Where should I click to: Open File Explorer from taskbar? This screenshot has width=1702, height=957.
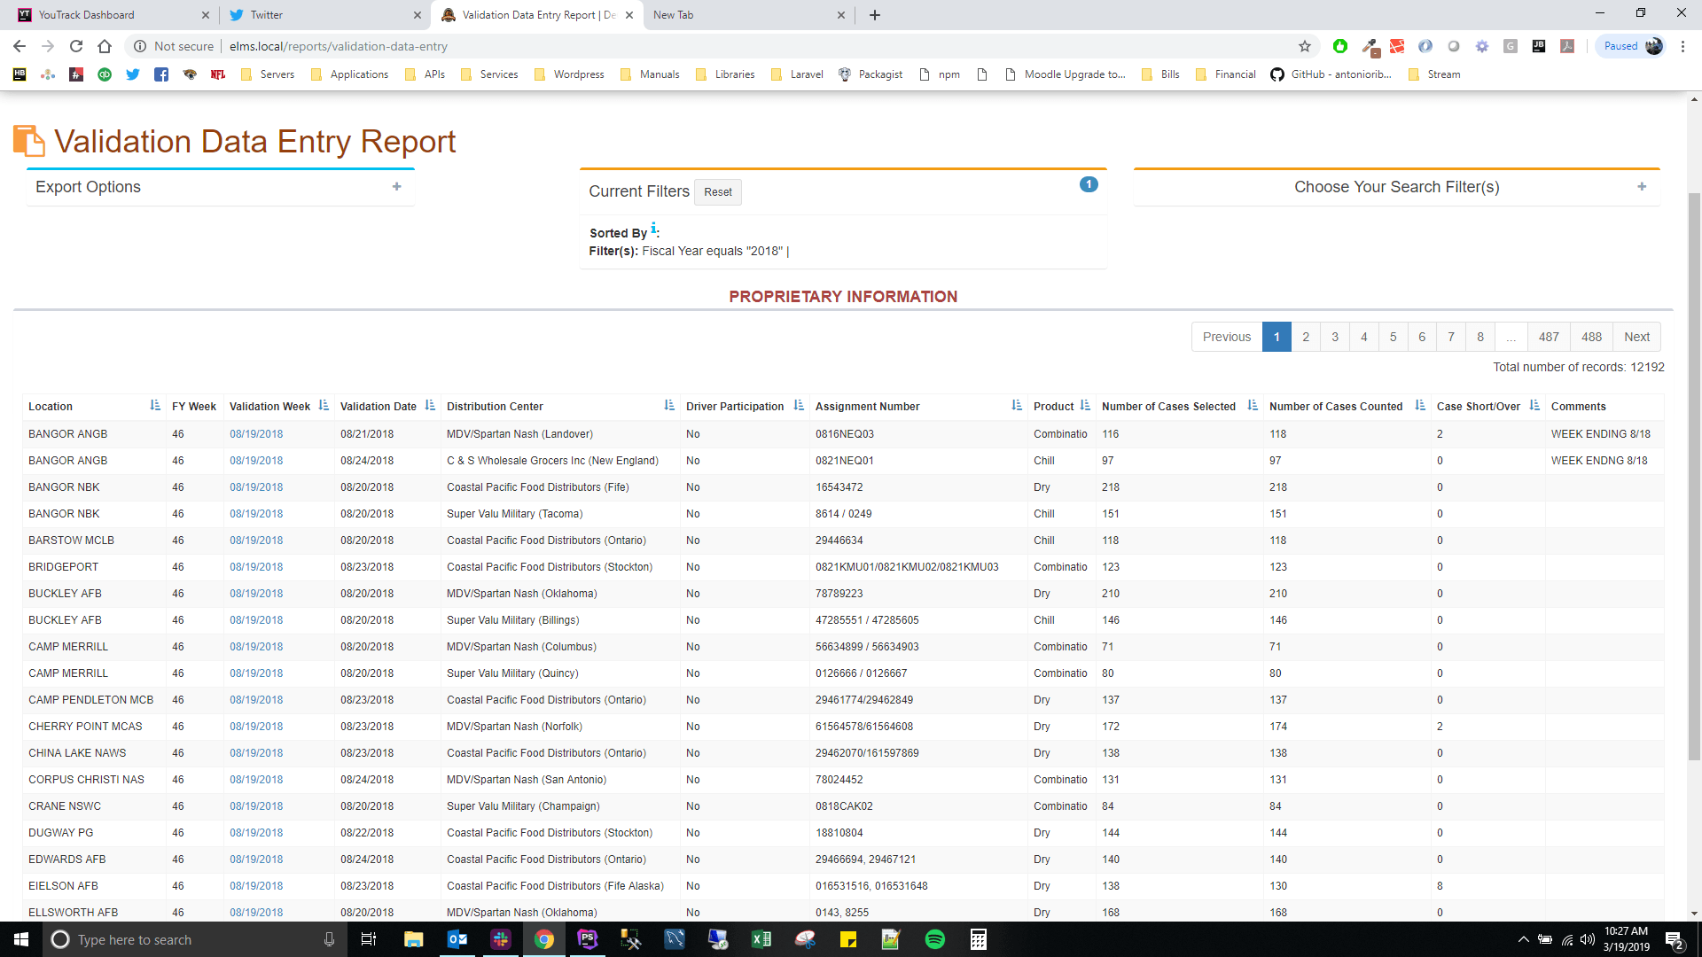click(x=413, y=939)
